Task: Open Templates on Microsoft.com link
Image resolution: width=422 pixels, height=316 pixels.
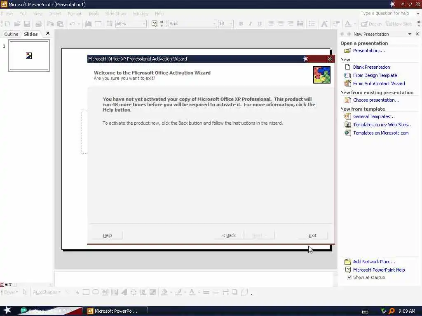Action: (x=381, y=133)
